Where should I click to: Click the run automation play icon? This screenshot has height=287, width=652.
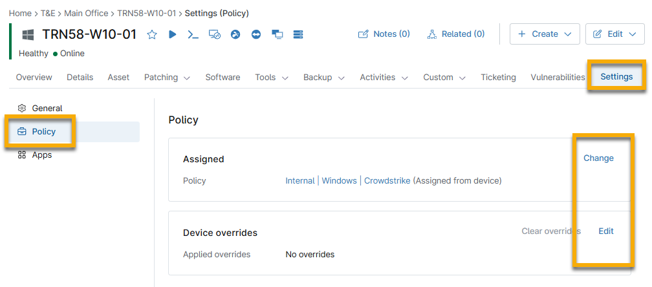pyautogui.click(x=173, y=34)
